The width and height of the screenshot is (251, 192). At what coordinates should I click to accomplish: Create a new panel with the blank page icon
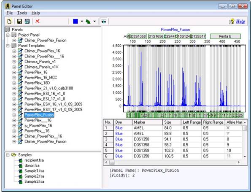pos(9,21)
